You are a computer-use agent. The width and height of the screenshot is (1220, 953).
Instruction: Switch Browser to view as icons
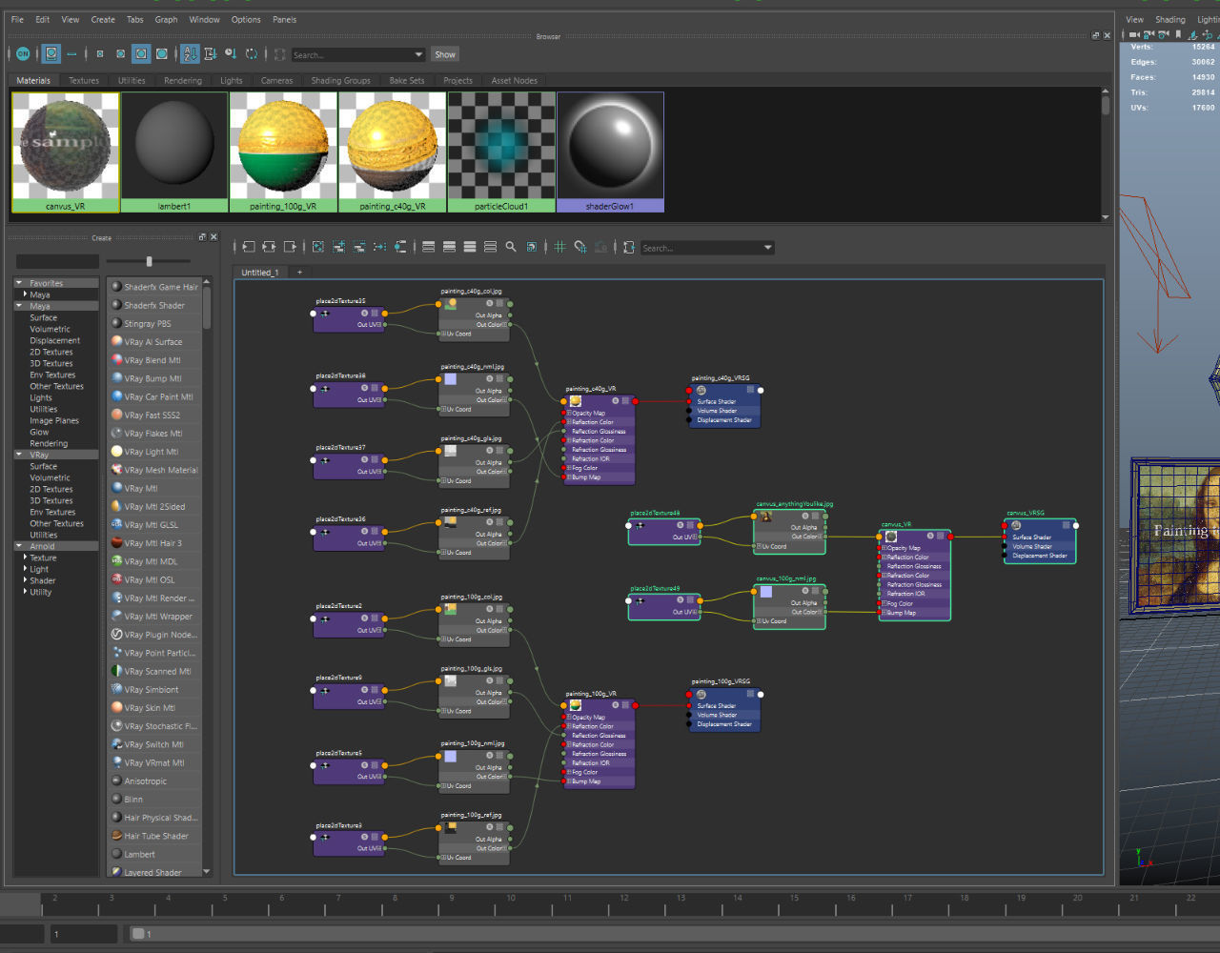pos(51,54)
